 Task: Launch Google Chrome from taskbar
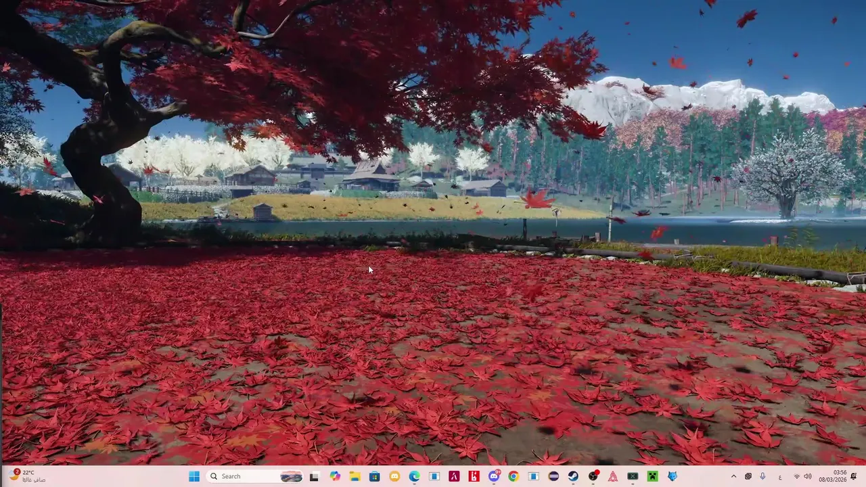pos(514,476)
